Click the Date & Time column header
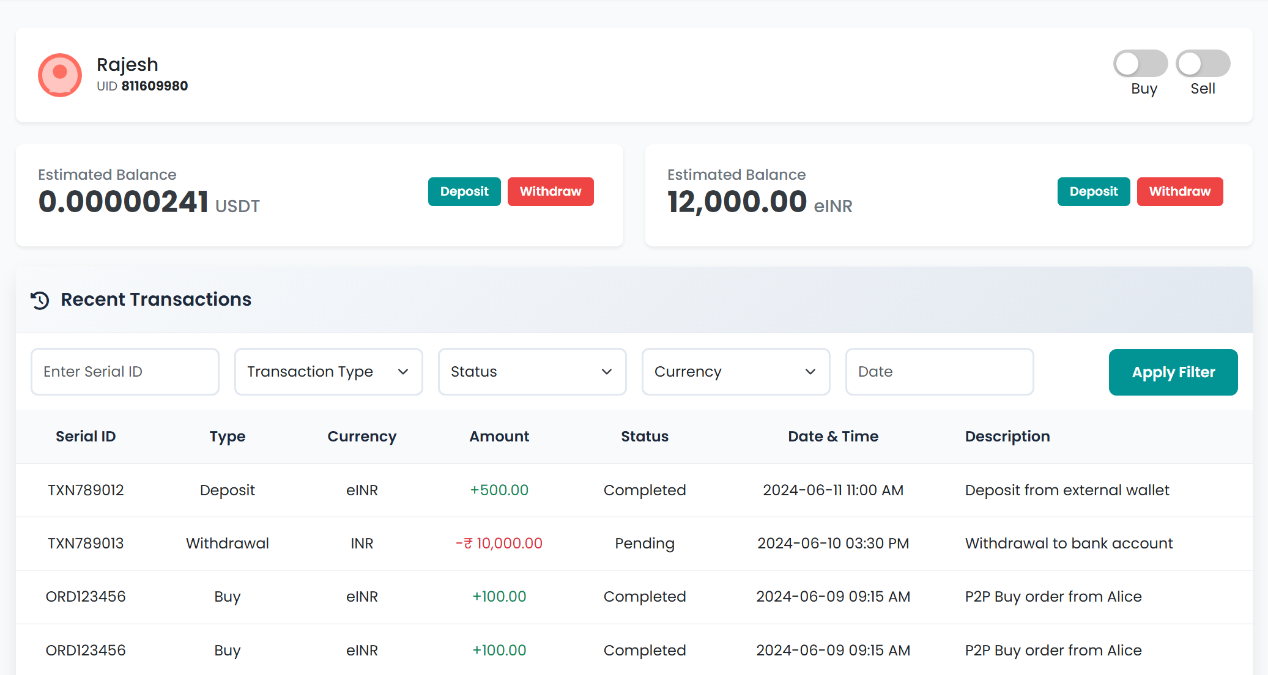The width and height of the screenshot is (1268, 675). pyautogui.click(x=833, y=437)
